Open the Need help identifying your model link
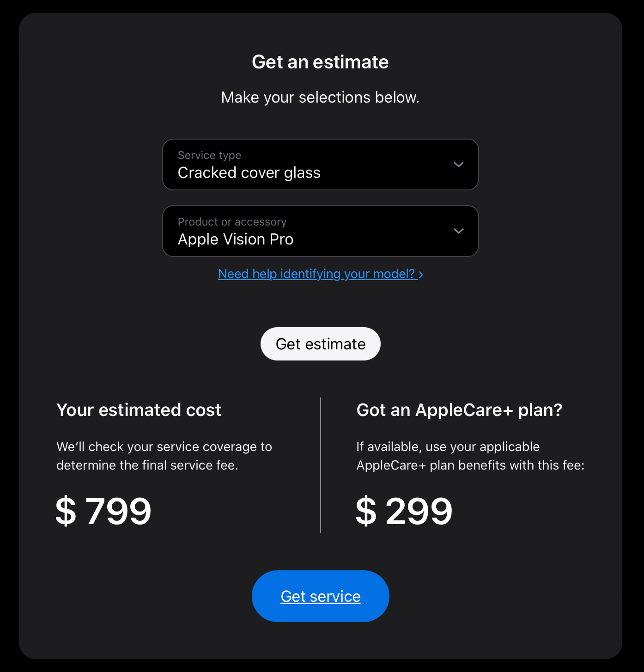 316,274
